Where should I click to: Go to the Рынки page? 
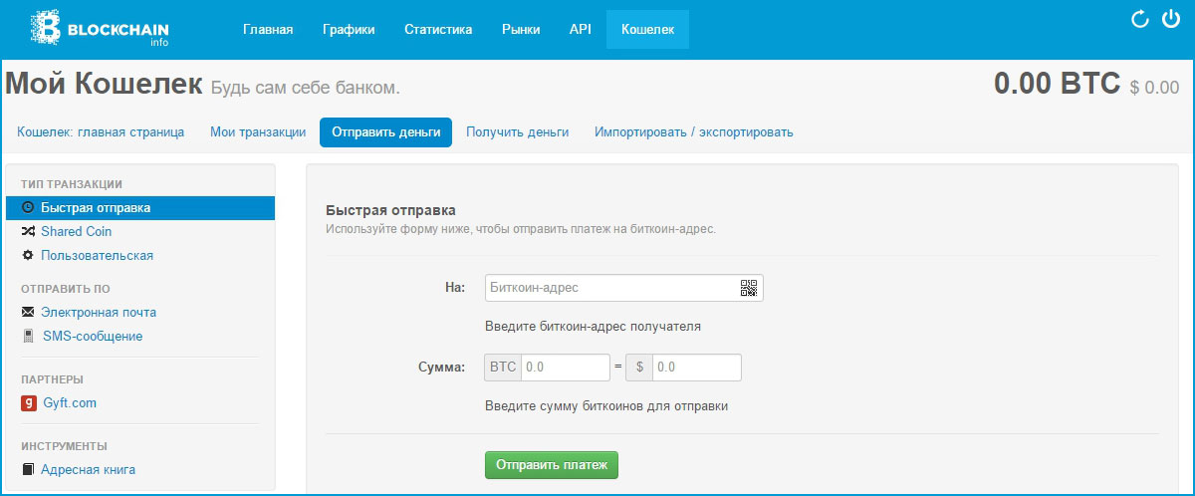pos(521,29)
